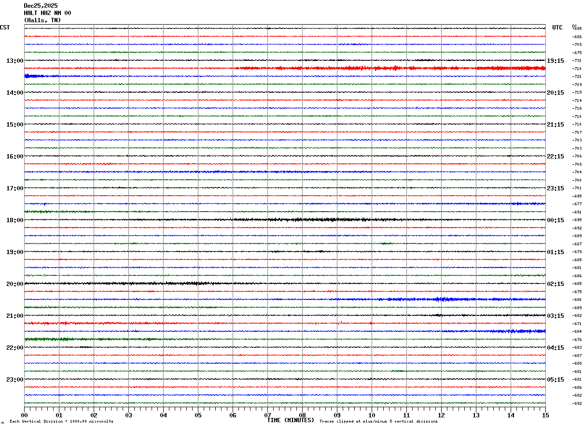This screenshot has width=584, height=428.
Task: Select the CST time zone label
Action: click(5, 28)
